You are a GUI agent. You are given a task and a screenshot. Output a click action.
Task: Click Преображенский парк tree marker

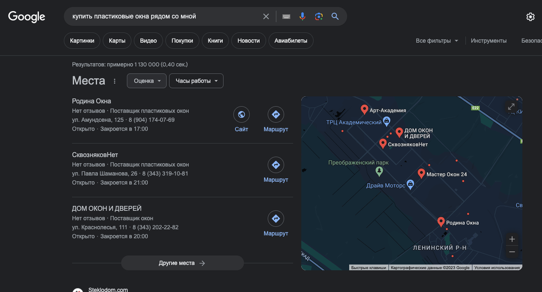(x=379, y=171)
